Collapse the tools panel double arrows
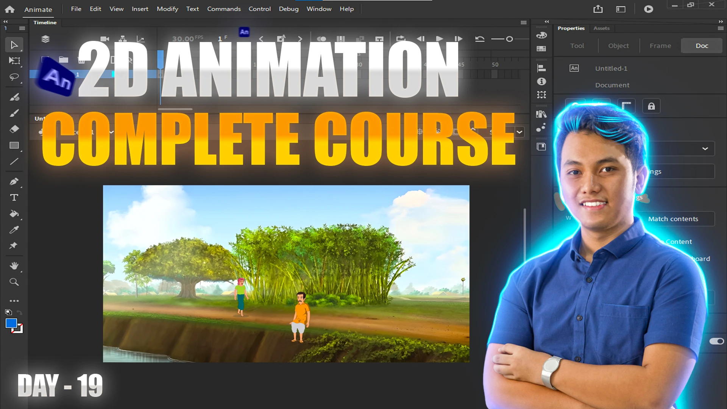The image size is (727, 409). point(6,22)
